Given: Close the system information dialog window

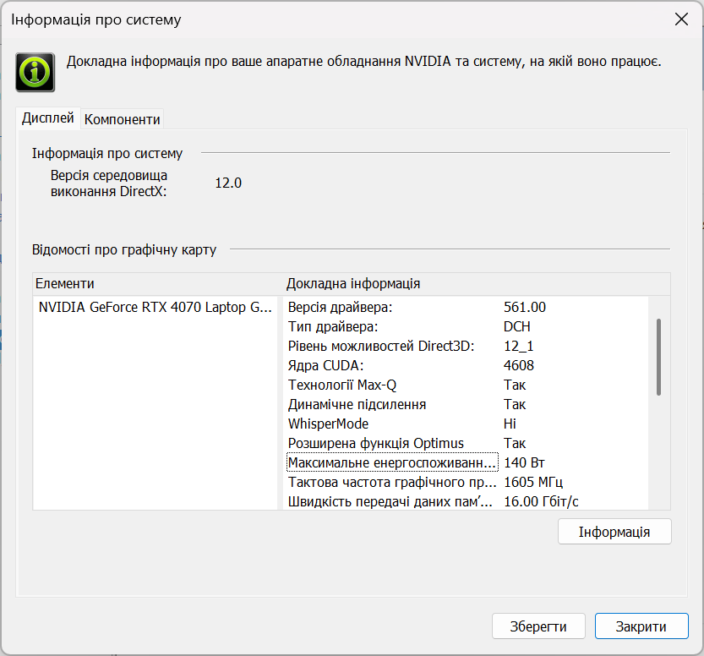Looking at the screenshot, I should coord(681,19).
